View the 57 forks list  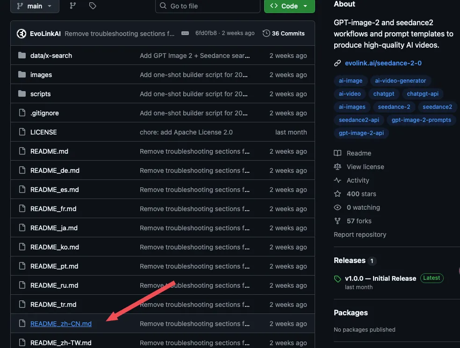point(352,221)
